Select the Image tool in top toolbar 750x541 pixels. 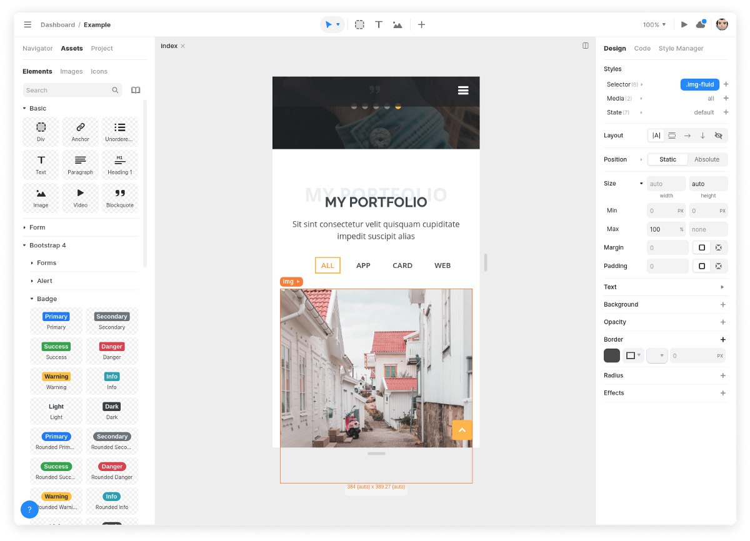pos(397,25)
